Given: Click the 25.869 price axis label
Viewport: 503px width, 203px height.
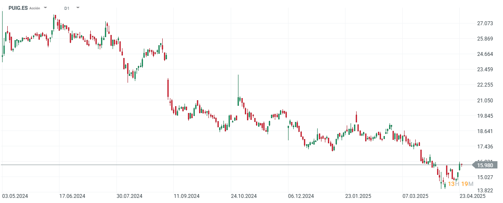Looking at the screenshot, I should pos(485,39).
